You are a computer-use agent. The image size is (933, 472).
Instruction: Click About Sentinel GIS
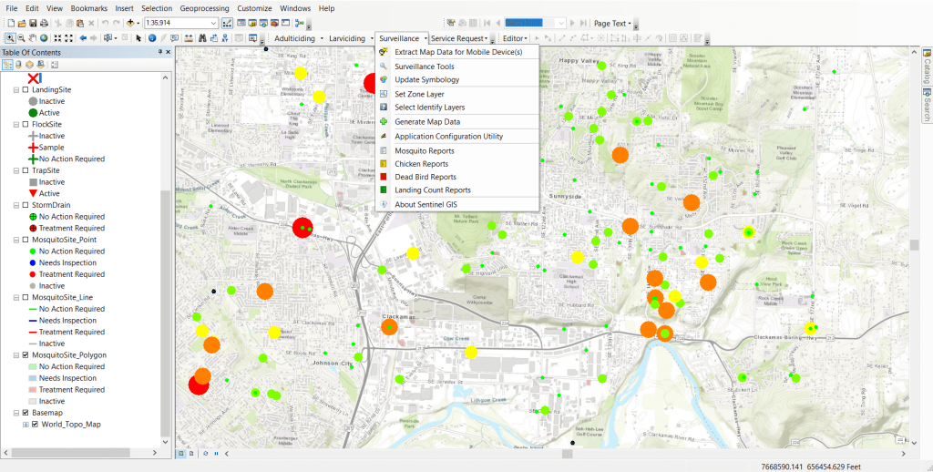pyautogui.click(x=457, y=205)
